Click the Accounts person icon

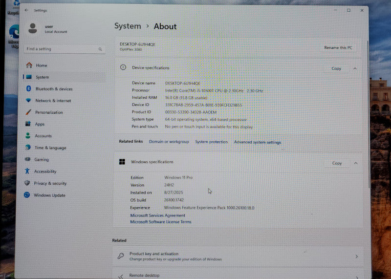tap(28, 135)
